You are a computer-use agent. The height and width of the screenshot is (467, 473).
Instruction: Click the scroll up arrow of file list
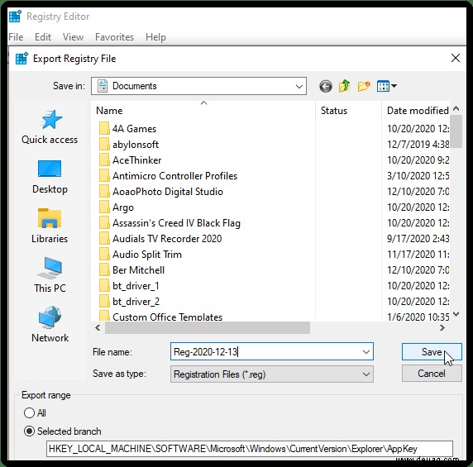click(456, 109)
